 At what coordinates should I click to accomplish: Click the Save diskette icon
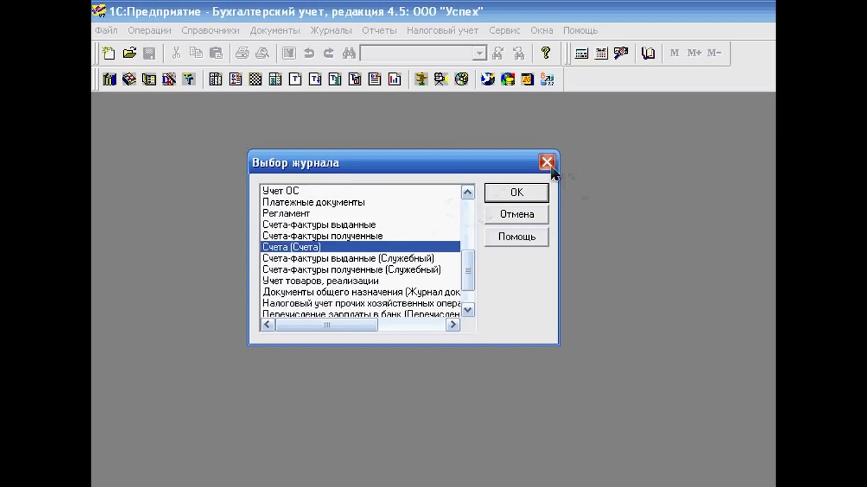(x=149, y=53)
